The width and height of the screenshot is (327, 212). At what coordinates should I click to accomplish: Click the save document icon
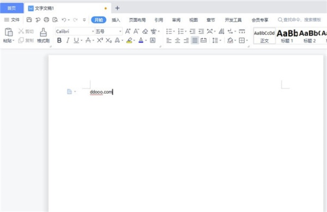click(29, 20)
